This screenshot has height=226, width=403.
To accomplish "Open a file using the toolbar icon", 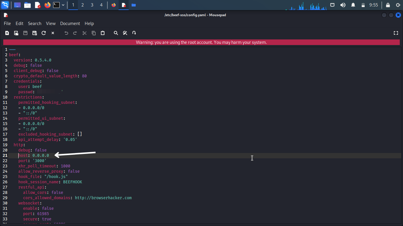I will (x=16, y=33).
